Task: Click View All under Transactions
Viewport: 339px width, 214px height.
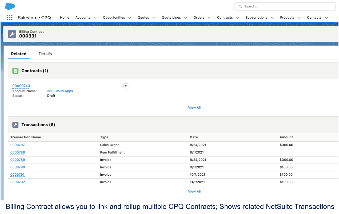Action: pyautogui.click(x=194, y=192)
